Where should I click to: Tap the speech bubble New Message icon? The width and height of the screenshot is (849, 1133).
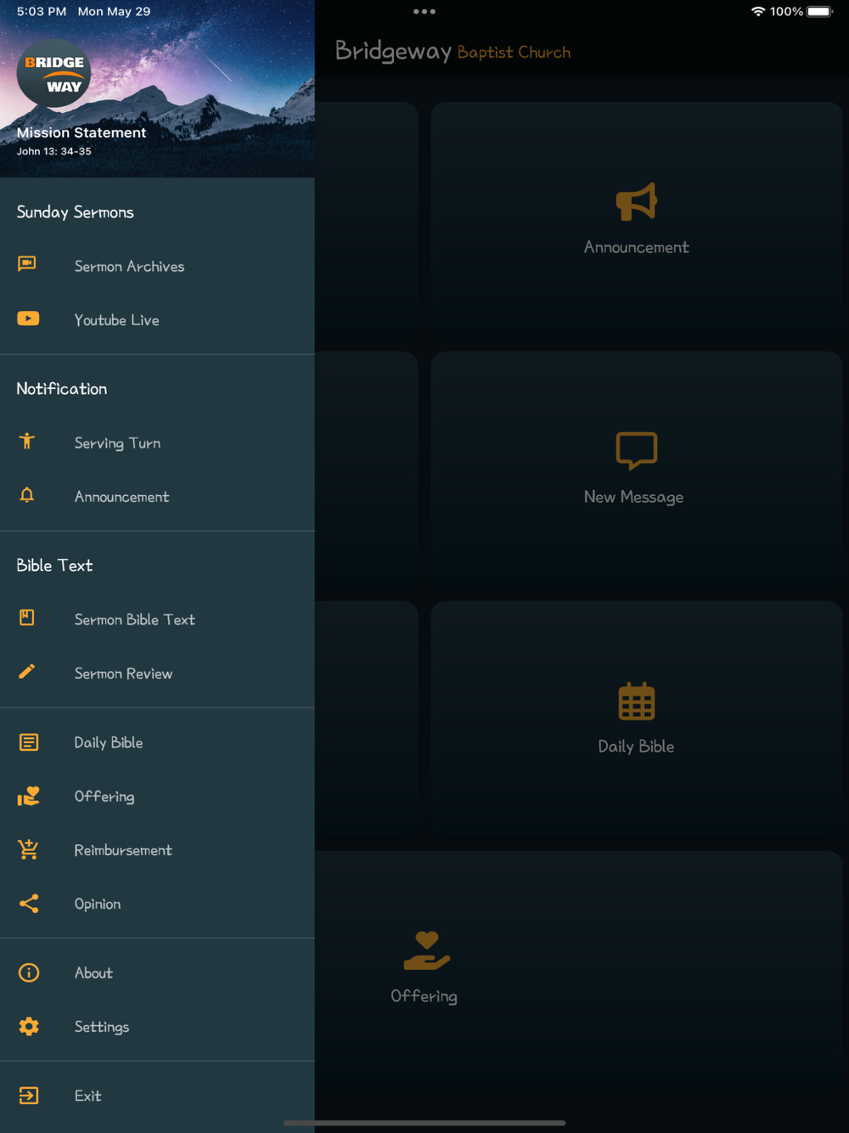point(637,451)
